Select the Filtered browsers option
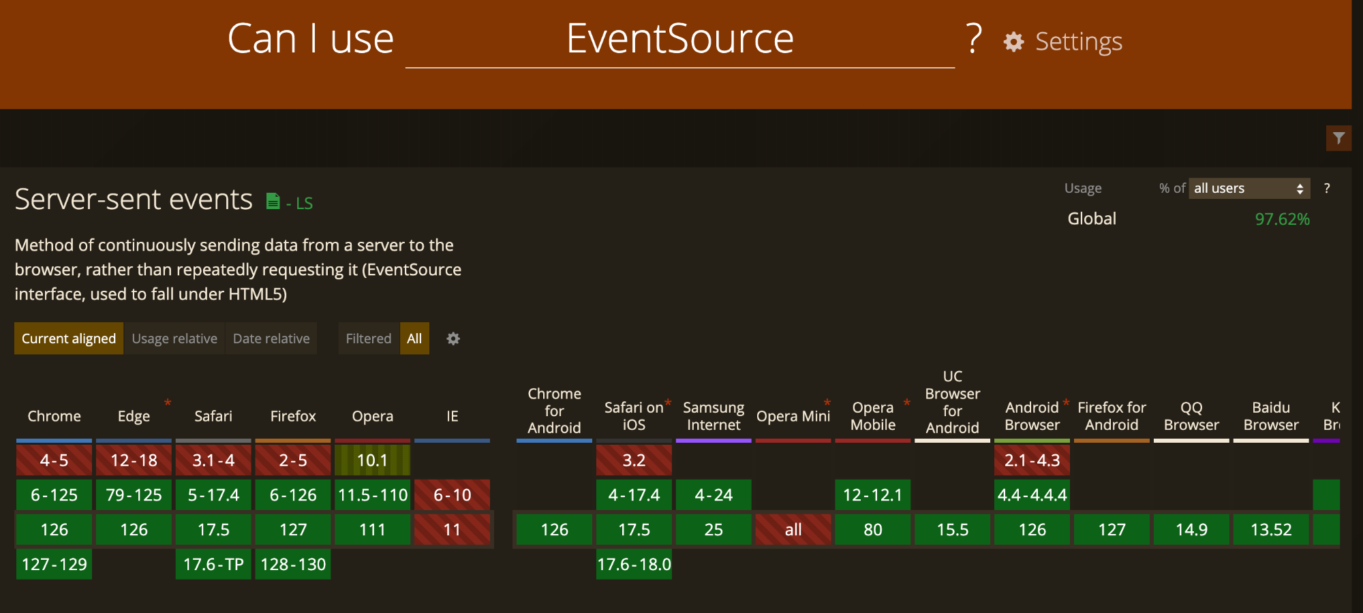 pos(369,339)
